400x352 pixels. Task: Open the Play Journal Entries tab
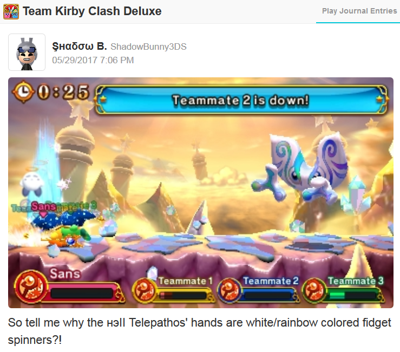(359, 11)
